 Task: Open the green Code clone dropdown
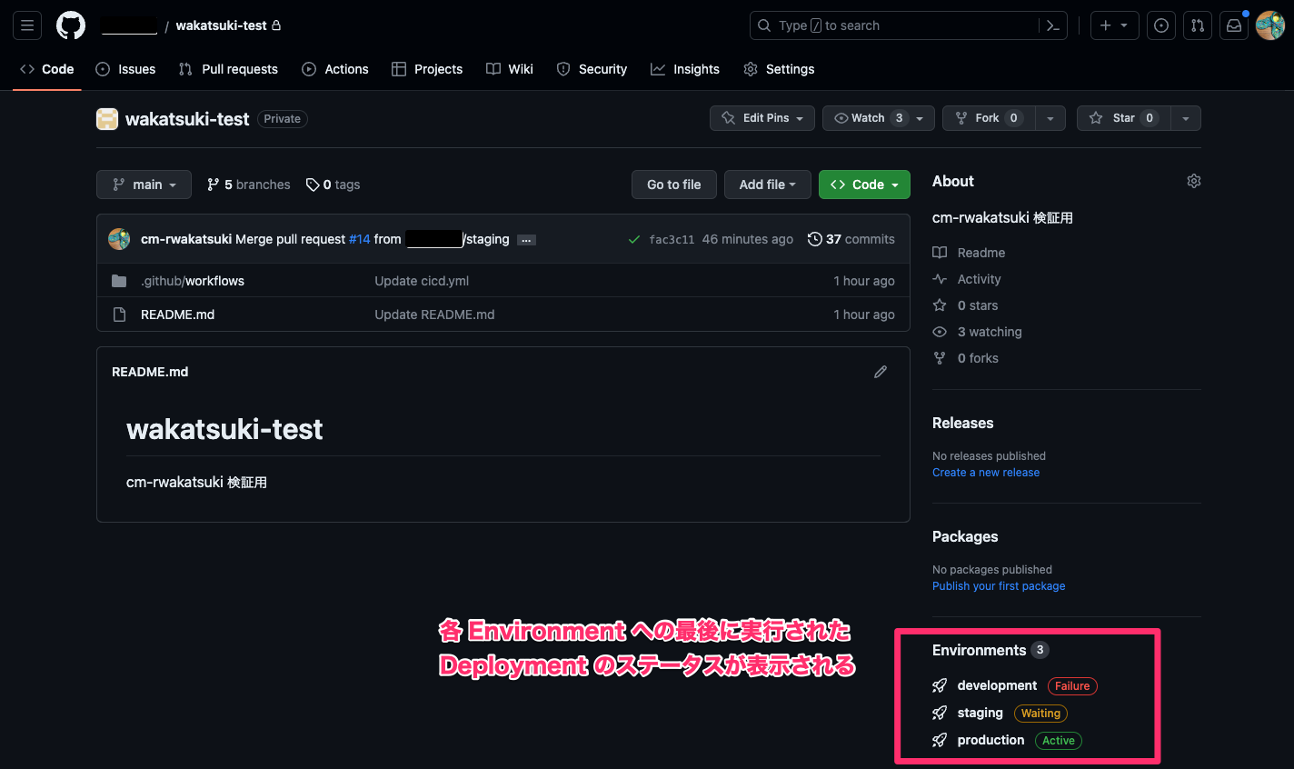(863, 185)
